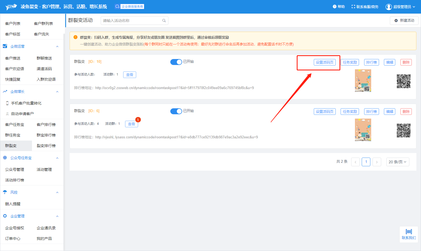The width and height of the screenshot is (421, 251).
Task: Delete activity ID 6 with 删除 button
Action: coord(406,112)
